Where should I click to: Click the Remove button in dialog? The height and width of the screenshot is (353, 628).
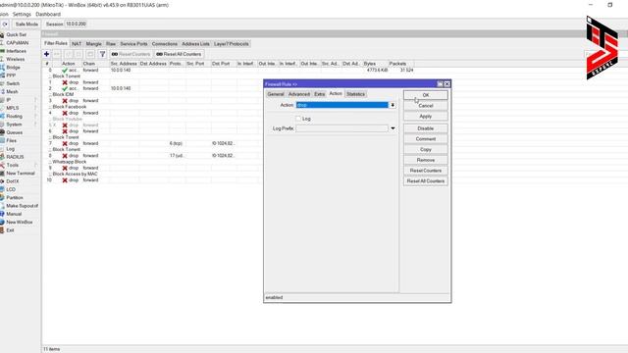coord(425,160)
